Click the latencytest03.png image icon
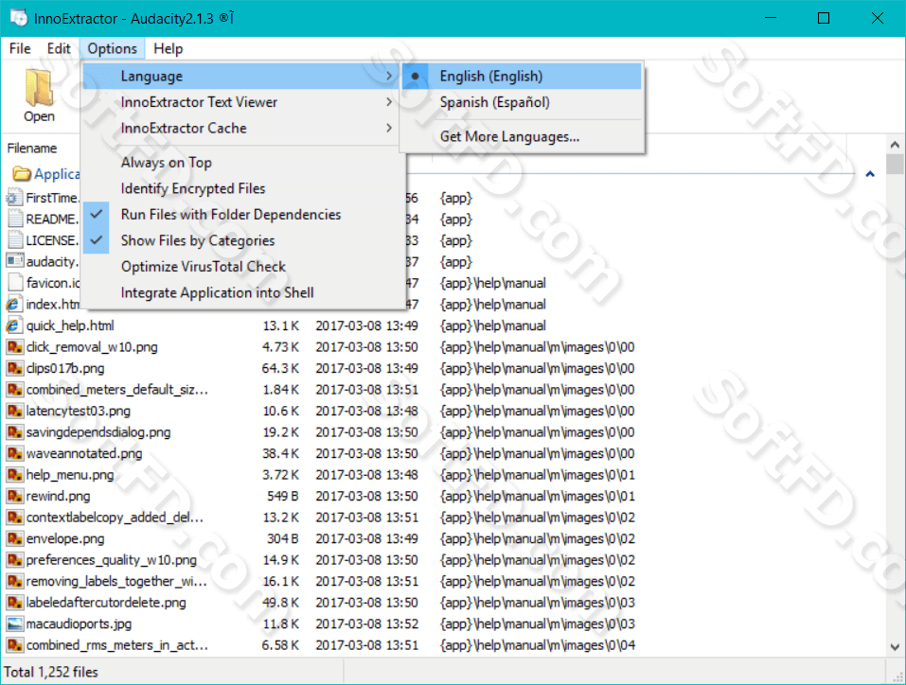This screenshot has height=685, width=906. [14, 412]
